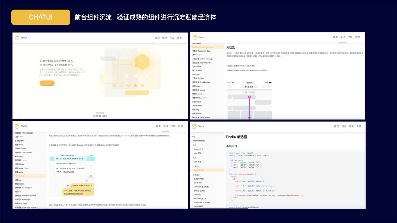Select 快捷短语 QuickReplies in 对话流 panel sidebar
Image resolution: width=397 pixels, height=223 pixels.
[x=201, y=82]
